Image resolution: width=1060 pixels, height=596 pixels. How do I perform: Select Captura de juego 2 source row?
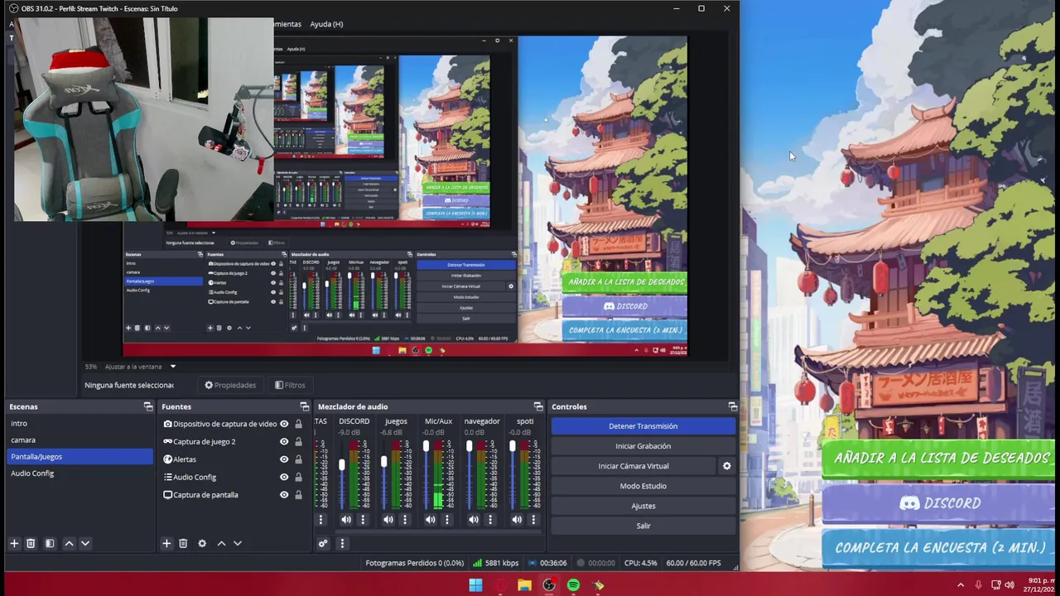[x=233, y=441]
